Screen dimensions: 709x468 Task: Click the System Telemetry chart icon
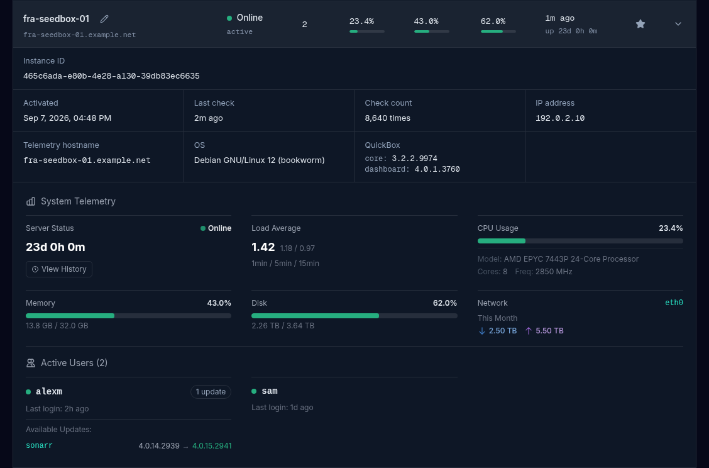(x=31, y=201)
